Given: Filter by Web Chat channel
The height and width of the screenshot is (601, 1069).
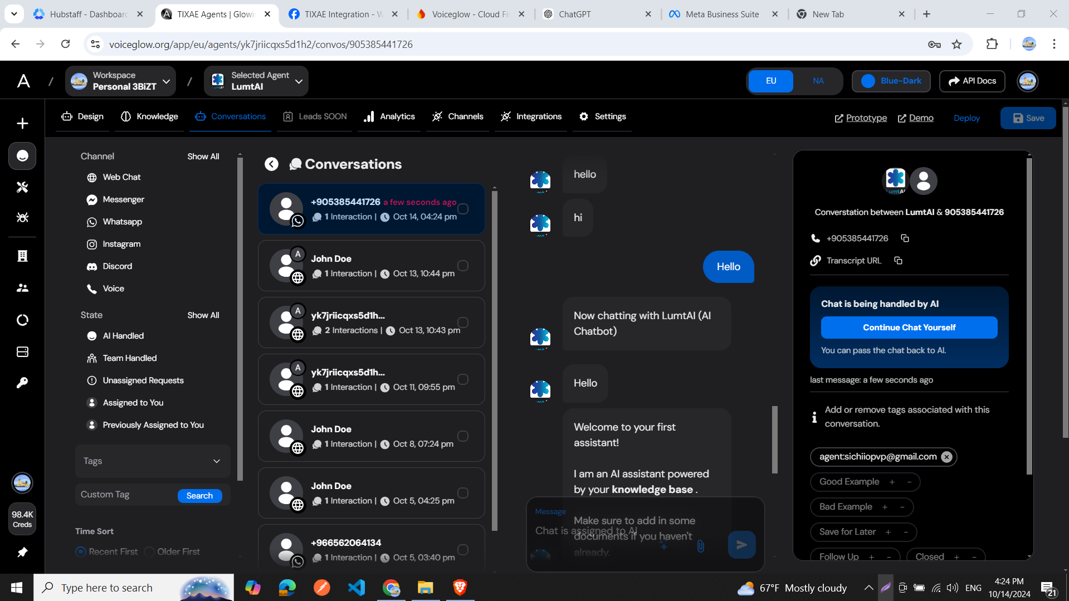Looking at the screenshot, I should 114,177.
